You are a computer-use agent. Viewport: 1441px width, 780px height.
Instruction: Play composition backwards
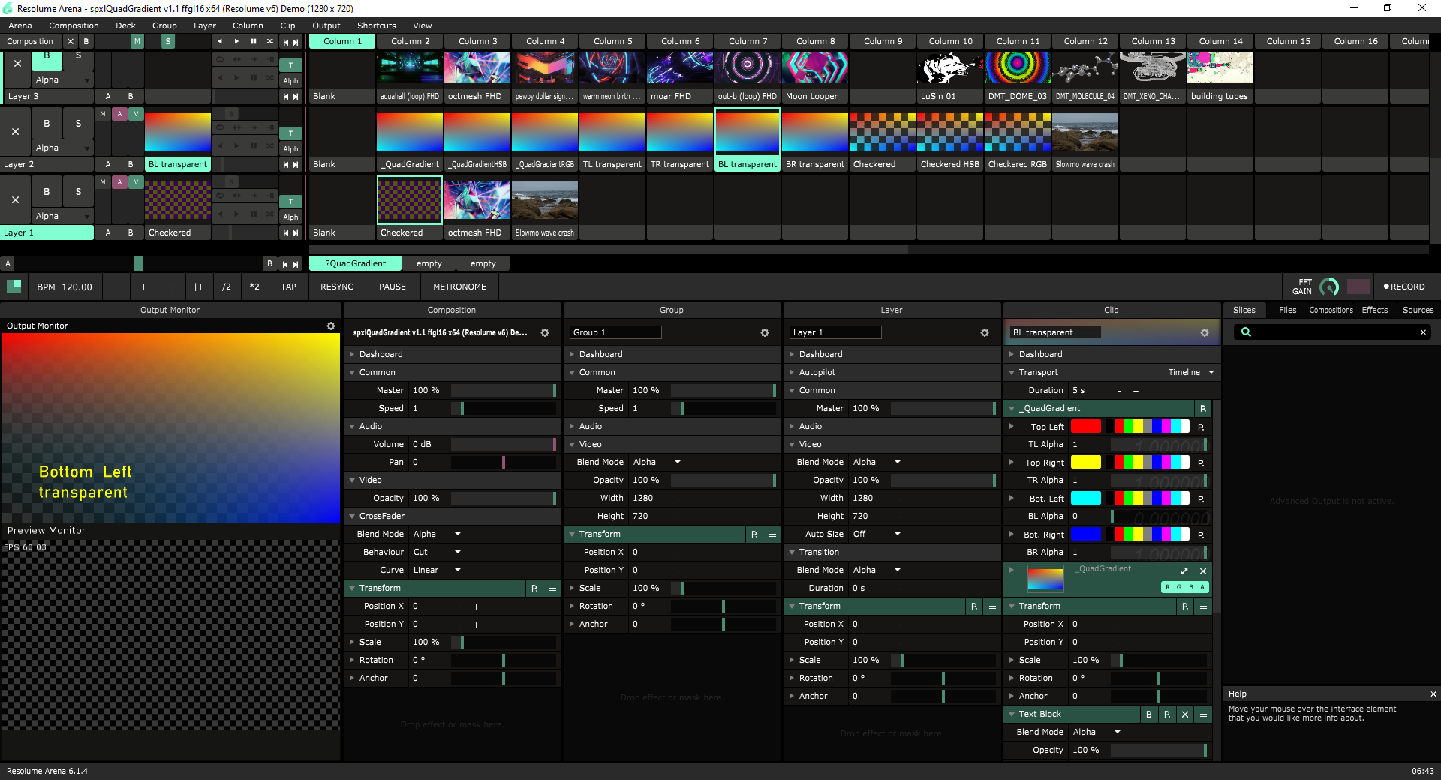pos(219,42)
